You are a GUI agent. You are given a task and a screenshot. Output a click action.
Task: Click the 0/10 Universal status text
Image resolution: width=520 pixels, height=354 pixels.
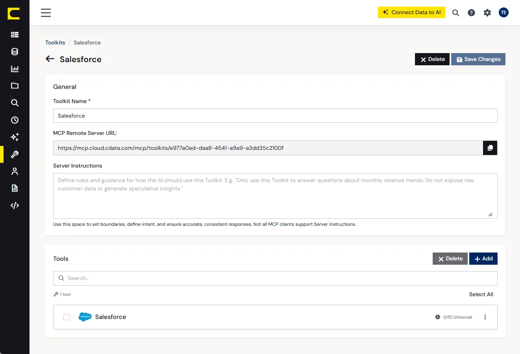(457, 317)
